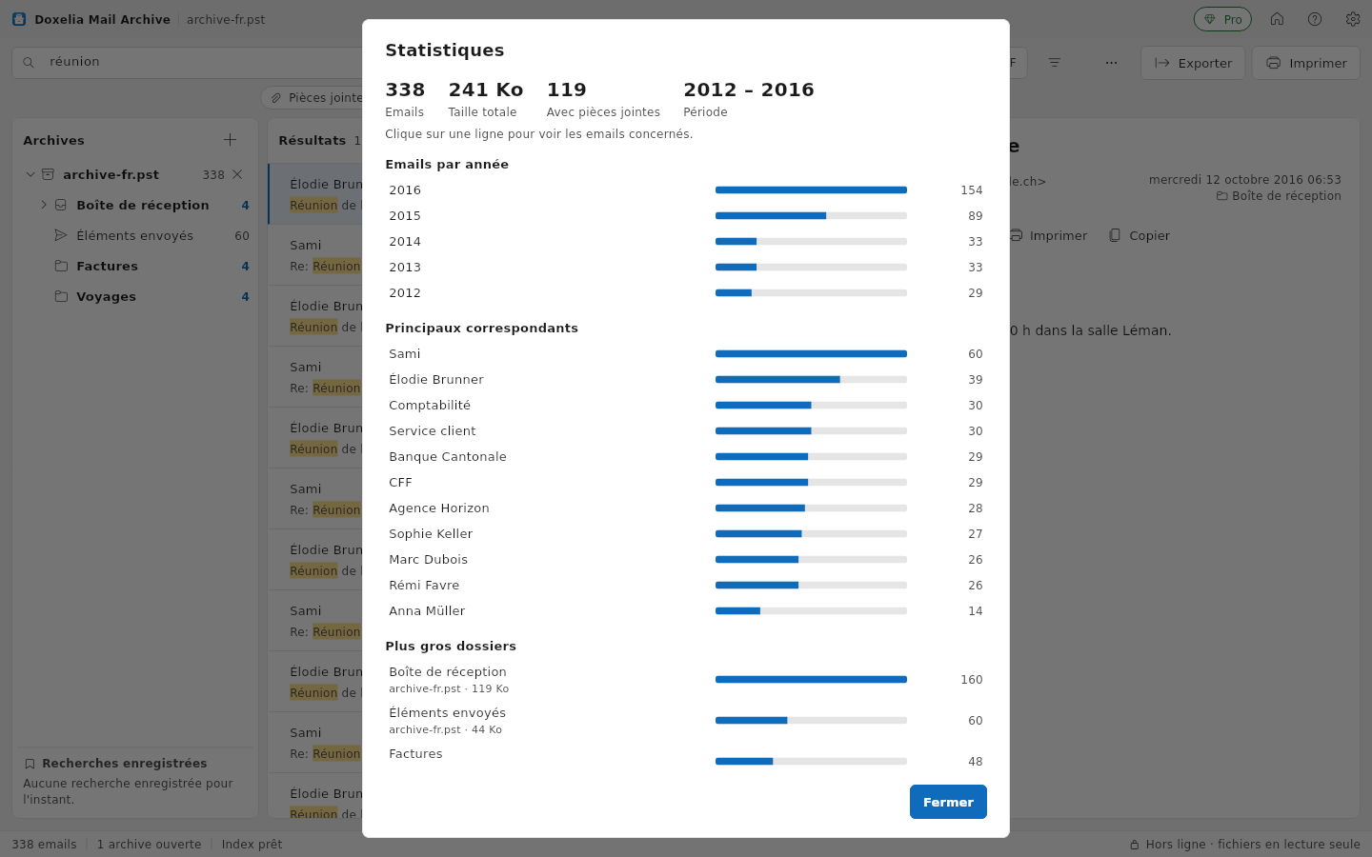This screenshot has height=857, width=1372.
Task: Click the Boîte de réception folder statistics row
Action: [x=686, y=679]
